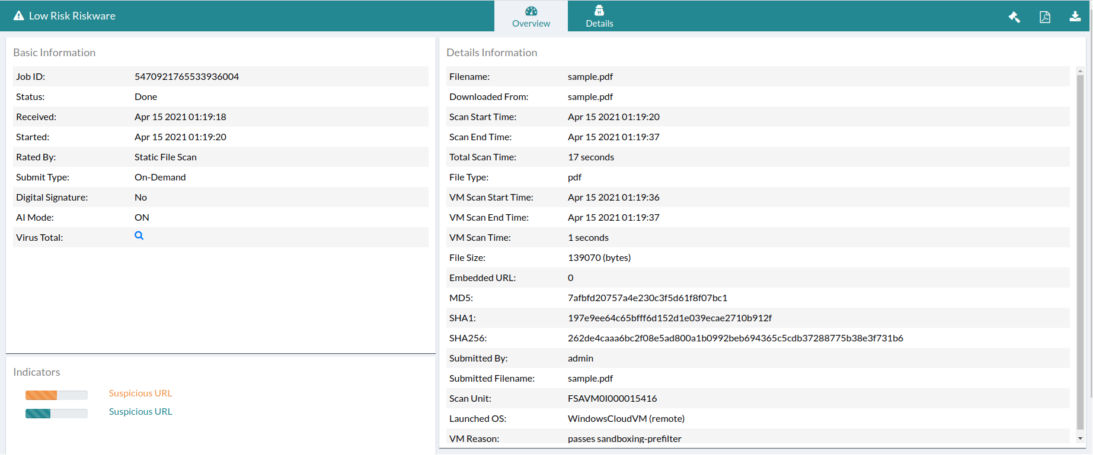Click the orange indicator progress bar
1093x455 pixels.
(x=56, y=395)
